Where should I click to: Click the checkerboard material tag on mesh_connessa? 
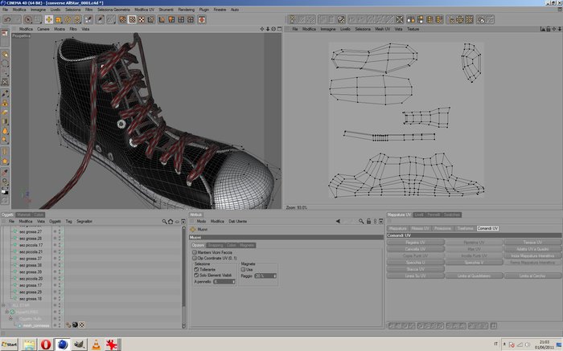pos(81,324)
